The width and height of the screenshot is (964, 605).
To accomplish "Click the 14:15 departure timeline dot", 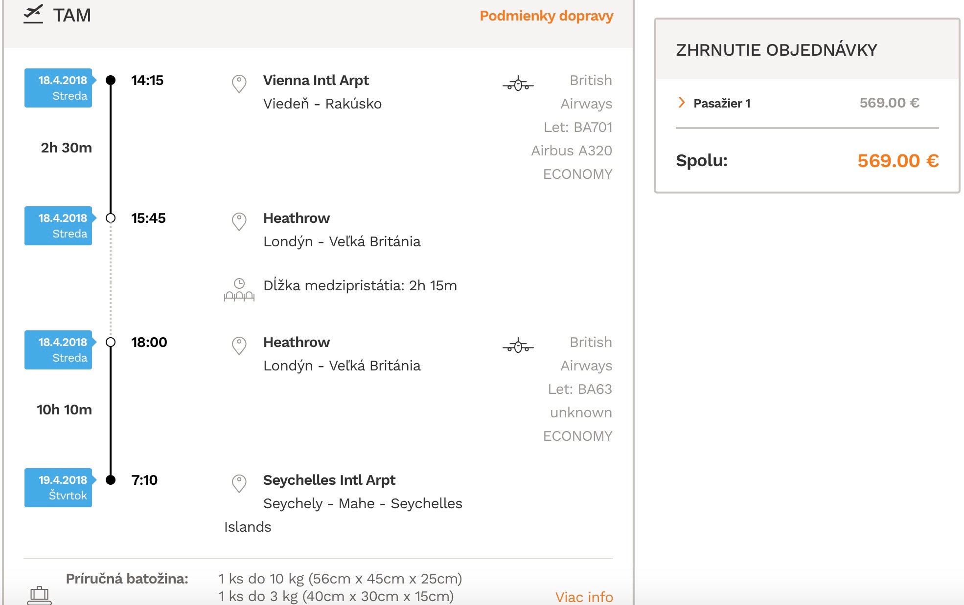I will point(111,80).
